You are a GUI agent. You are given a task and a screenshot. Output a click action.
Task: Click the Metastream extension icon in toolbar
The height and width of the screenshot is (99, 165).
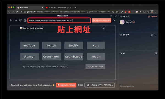[x=137, y=12]
